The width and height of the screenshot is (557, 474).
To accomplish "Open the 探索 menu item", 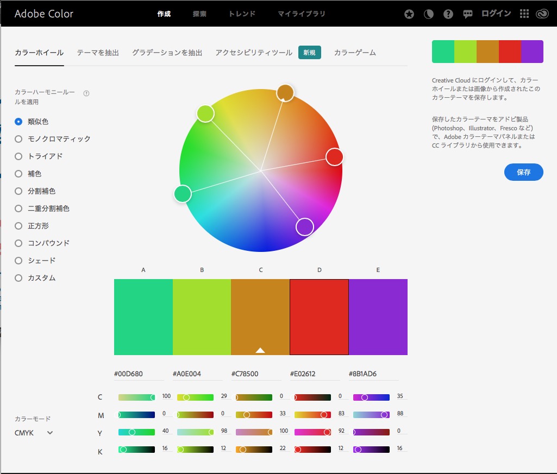I will tap(199, 14).
